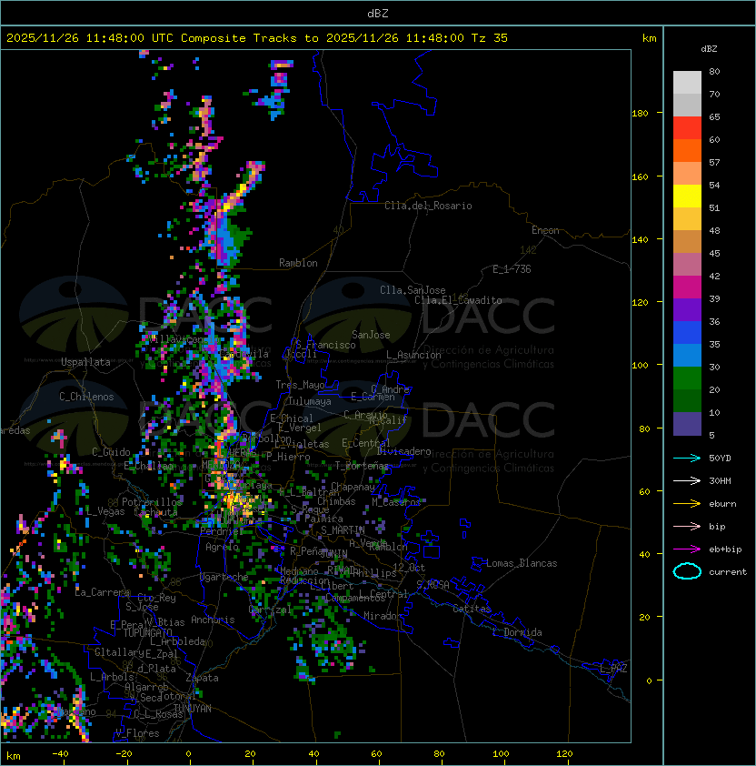Click the 30HM white arrow legend icon
Screen dimensions: 756x766
687,480
